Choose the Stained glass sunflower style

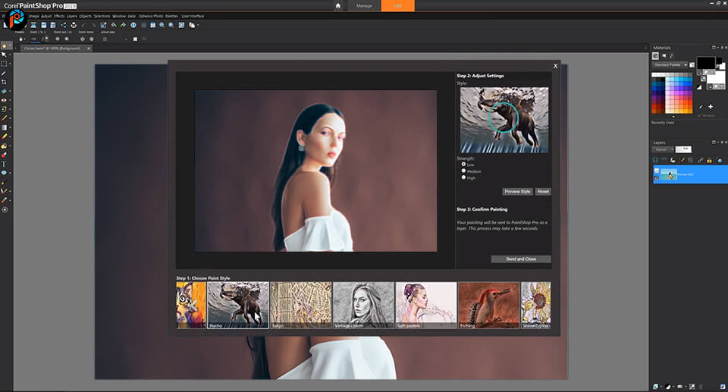(x=536, y=305)
